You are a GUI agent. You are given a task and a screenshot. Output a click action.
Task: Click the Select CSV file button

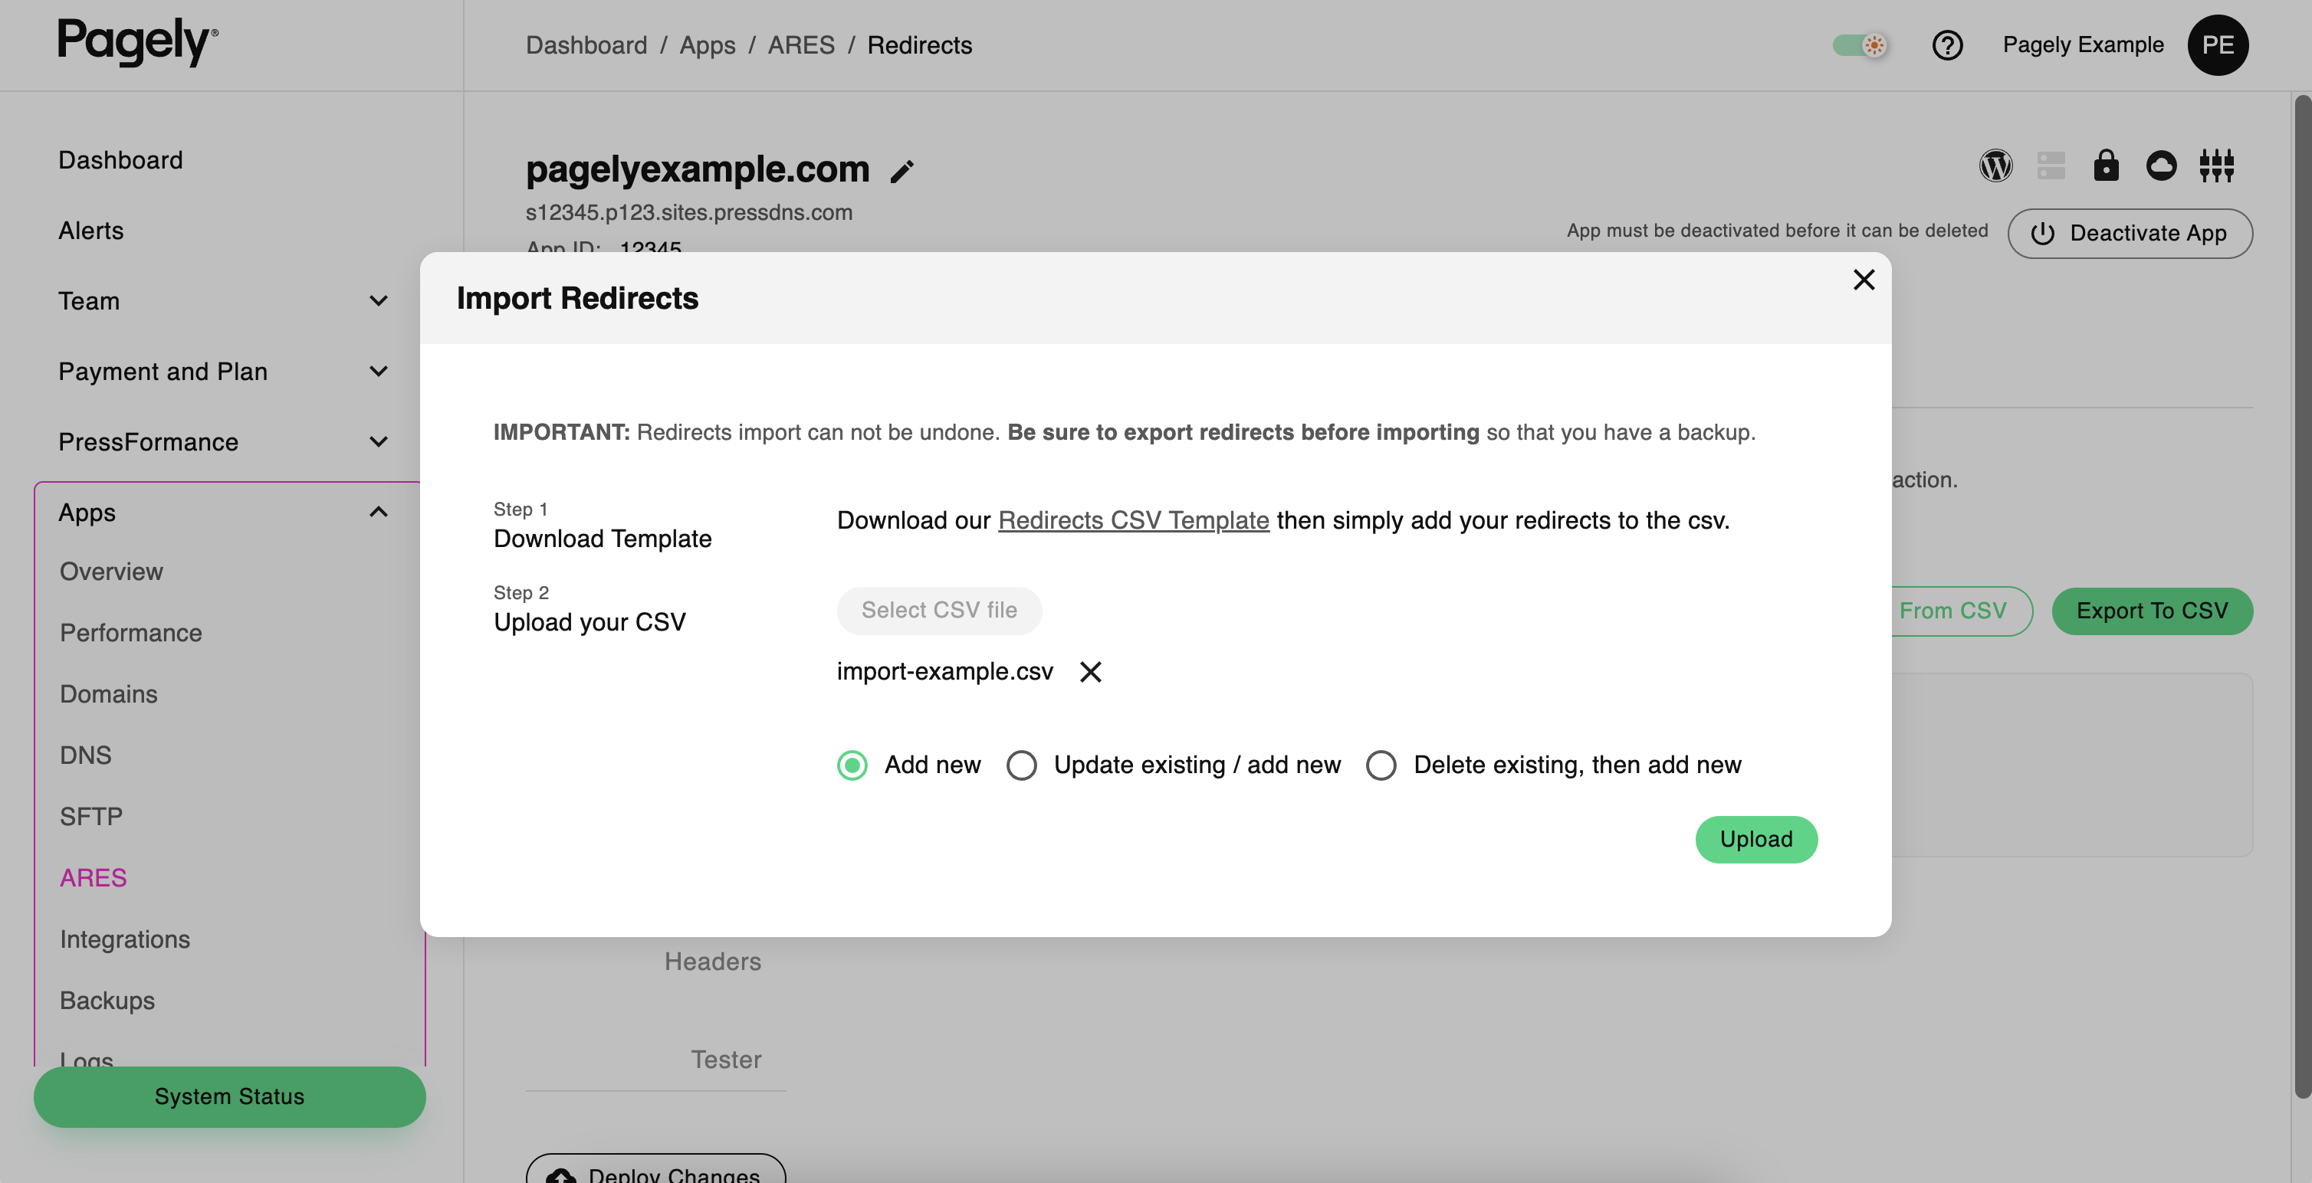pyautogui.click(x=939, y=611)
